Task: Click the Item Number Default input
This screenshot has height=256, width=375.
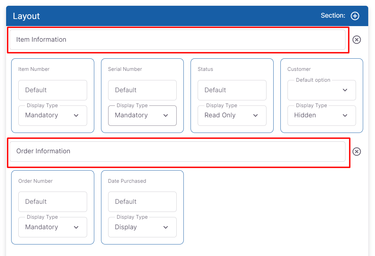Action: [x=53, y=90]
